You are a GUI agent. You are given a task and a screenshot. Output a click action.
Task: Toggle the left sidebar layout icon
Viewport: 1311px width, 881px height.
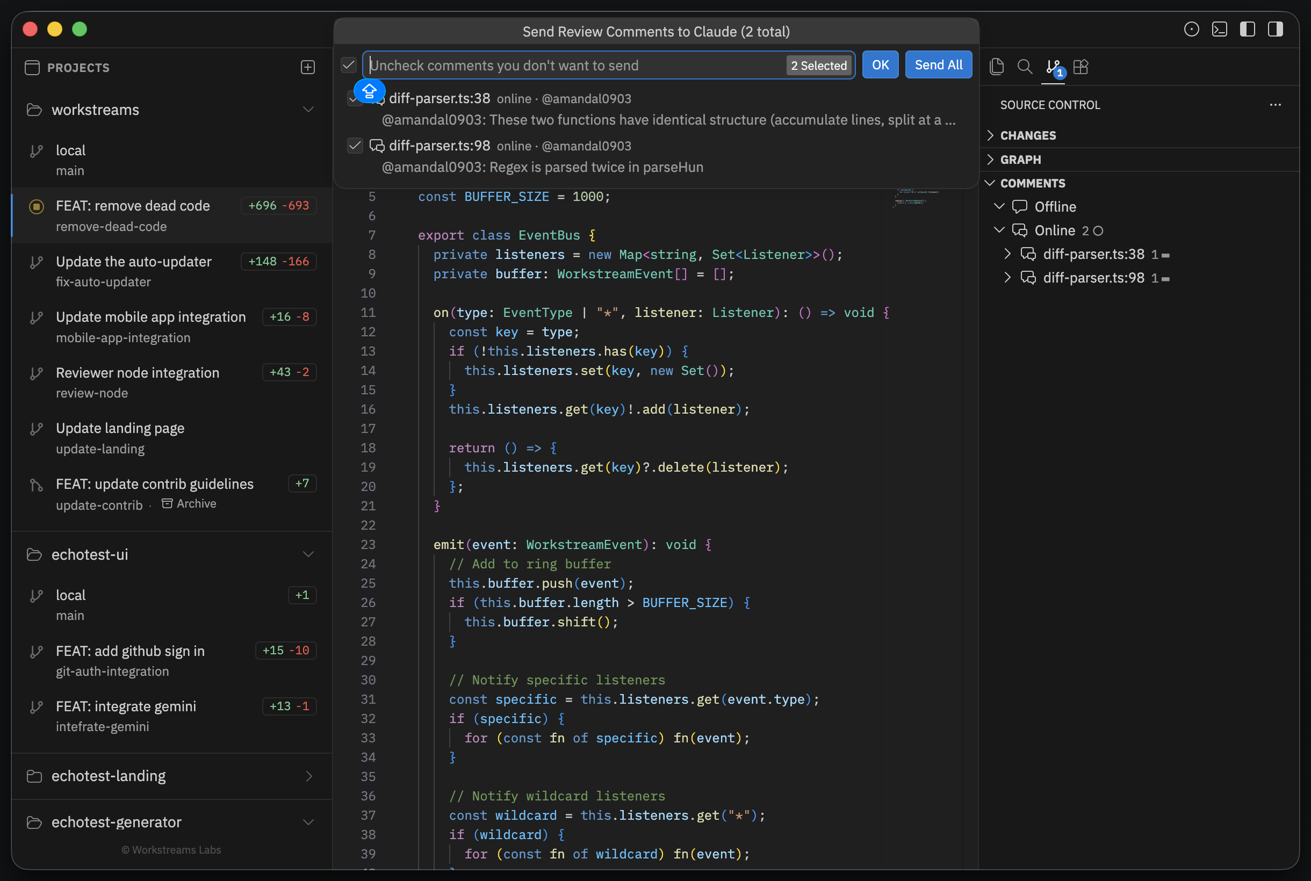coord(1247,29)
